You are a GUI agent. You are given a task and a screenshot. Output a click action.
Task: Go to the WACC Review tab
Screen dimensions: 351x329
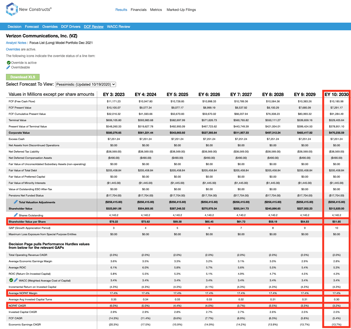click(118, 26)
